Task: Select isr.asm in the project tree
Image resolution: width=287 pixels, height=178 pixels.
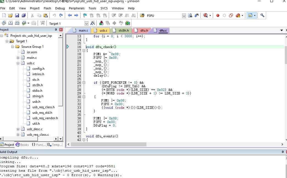Action: point(32,52)
